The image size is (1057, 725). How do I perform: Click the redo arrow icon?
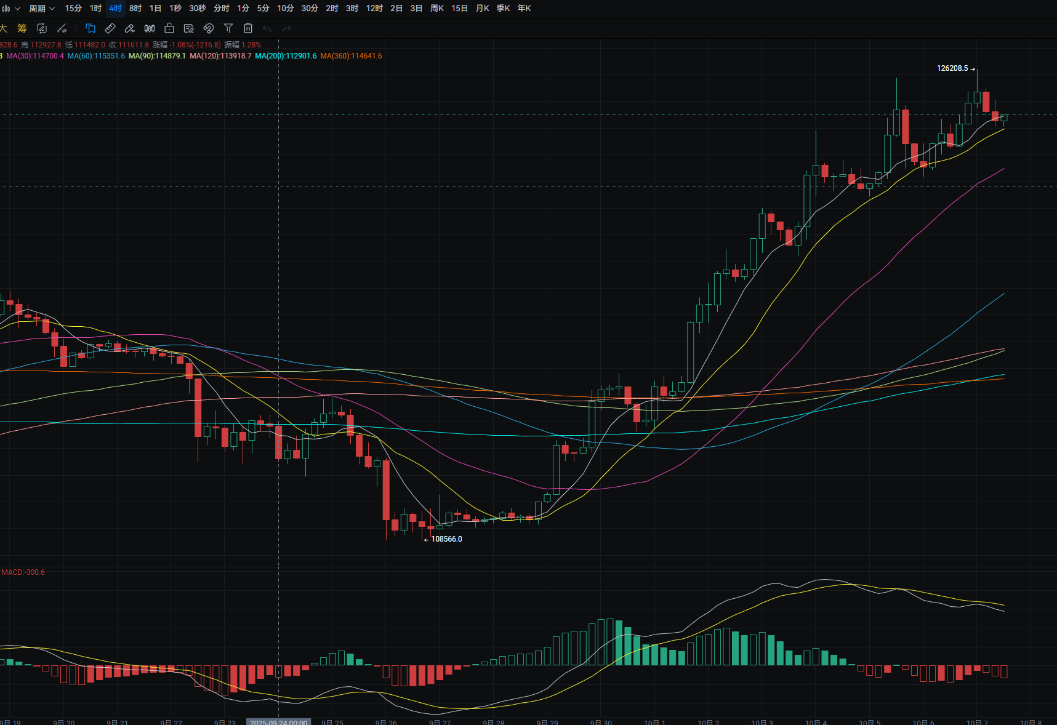tap(287, 28)
